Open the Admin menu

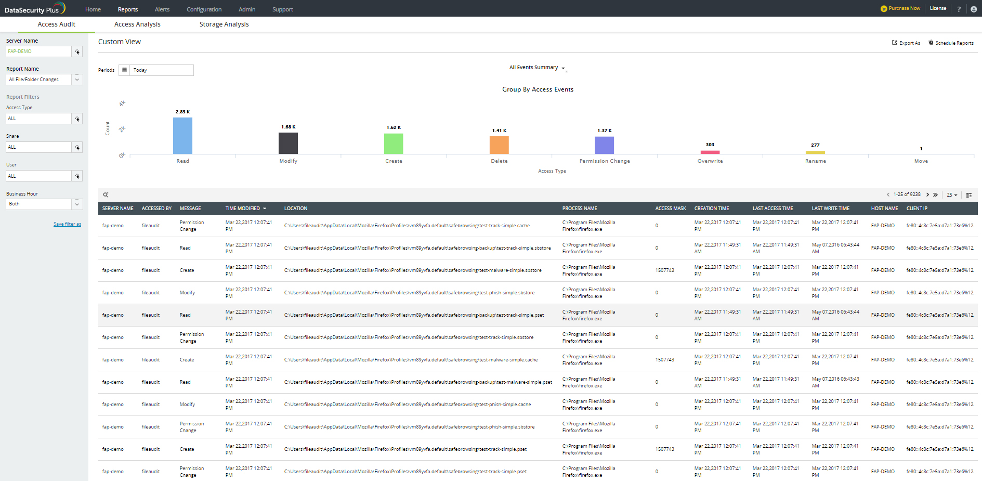coord(247,9)
